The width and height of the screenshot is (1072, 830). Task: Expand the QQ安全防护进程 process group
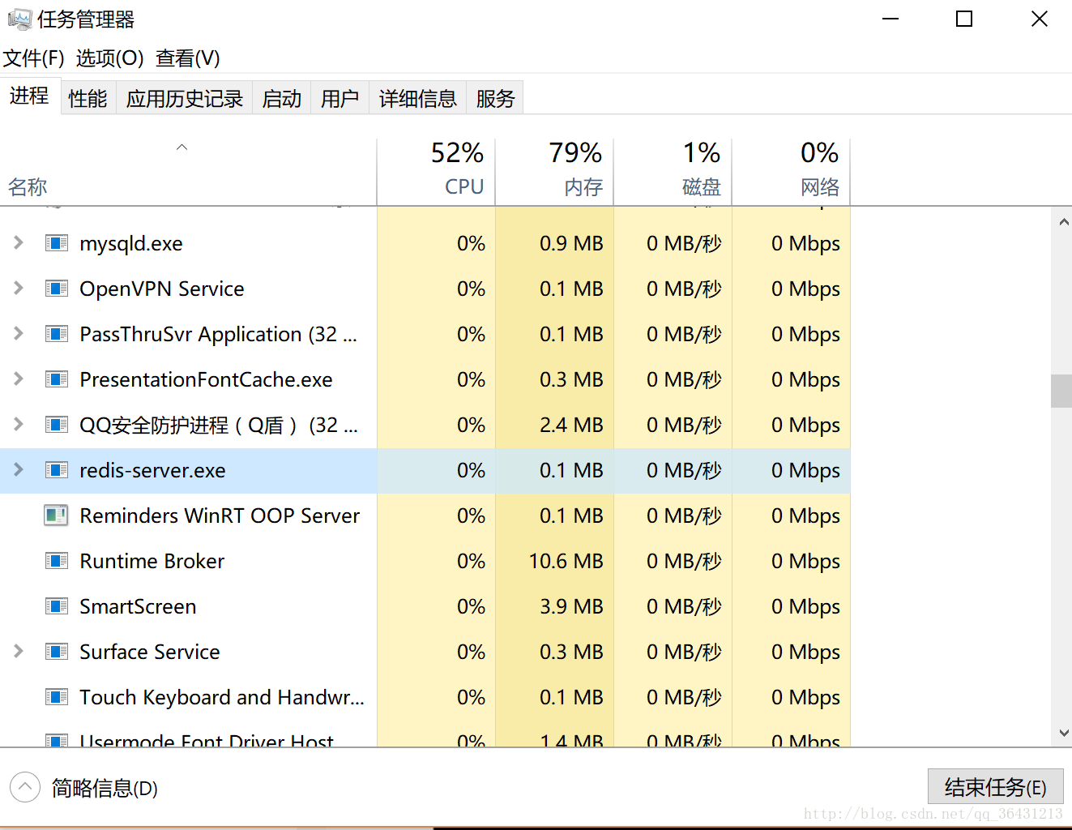pos(18,424)
